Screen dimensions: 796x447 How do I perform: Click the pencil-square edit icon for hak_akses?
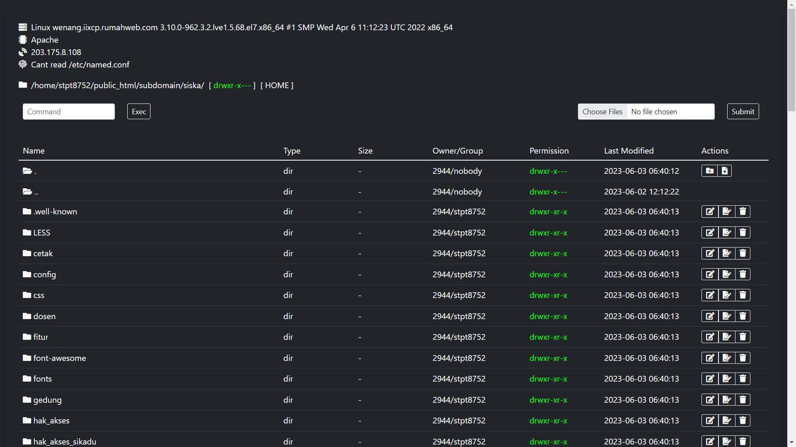[710, 421]
